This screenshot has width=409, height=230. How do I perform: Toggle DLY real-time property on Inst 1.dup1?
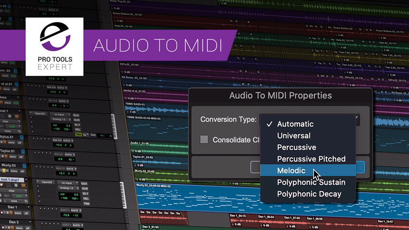click(x=85, y=193)
